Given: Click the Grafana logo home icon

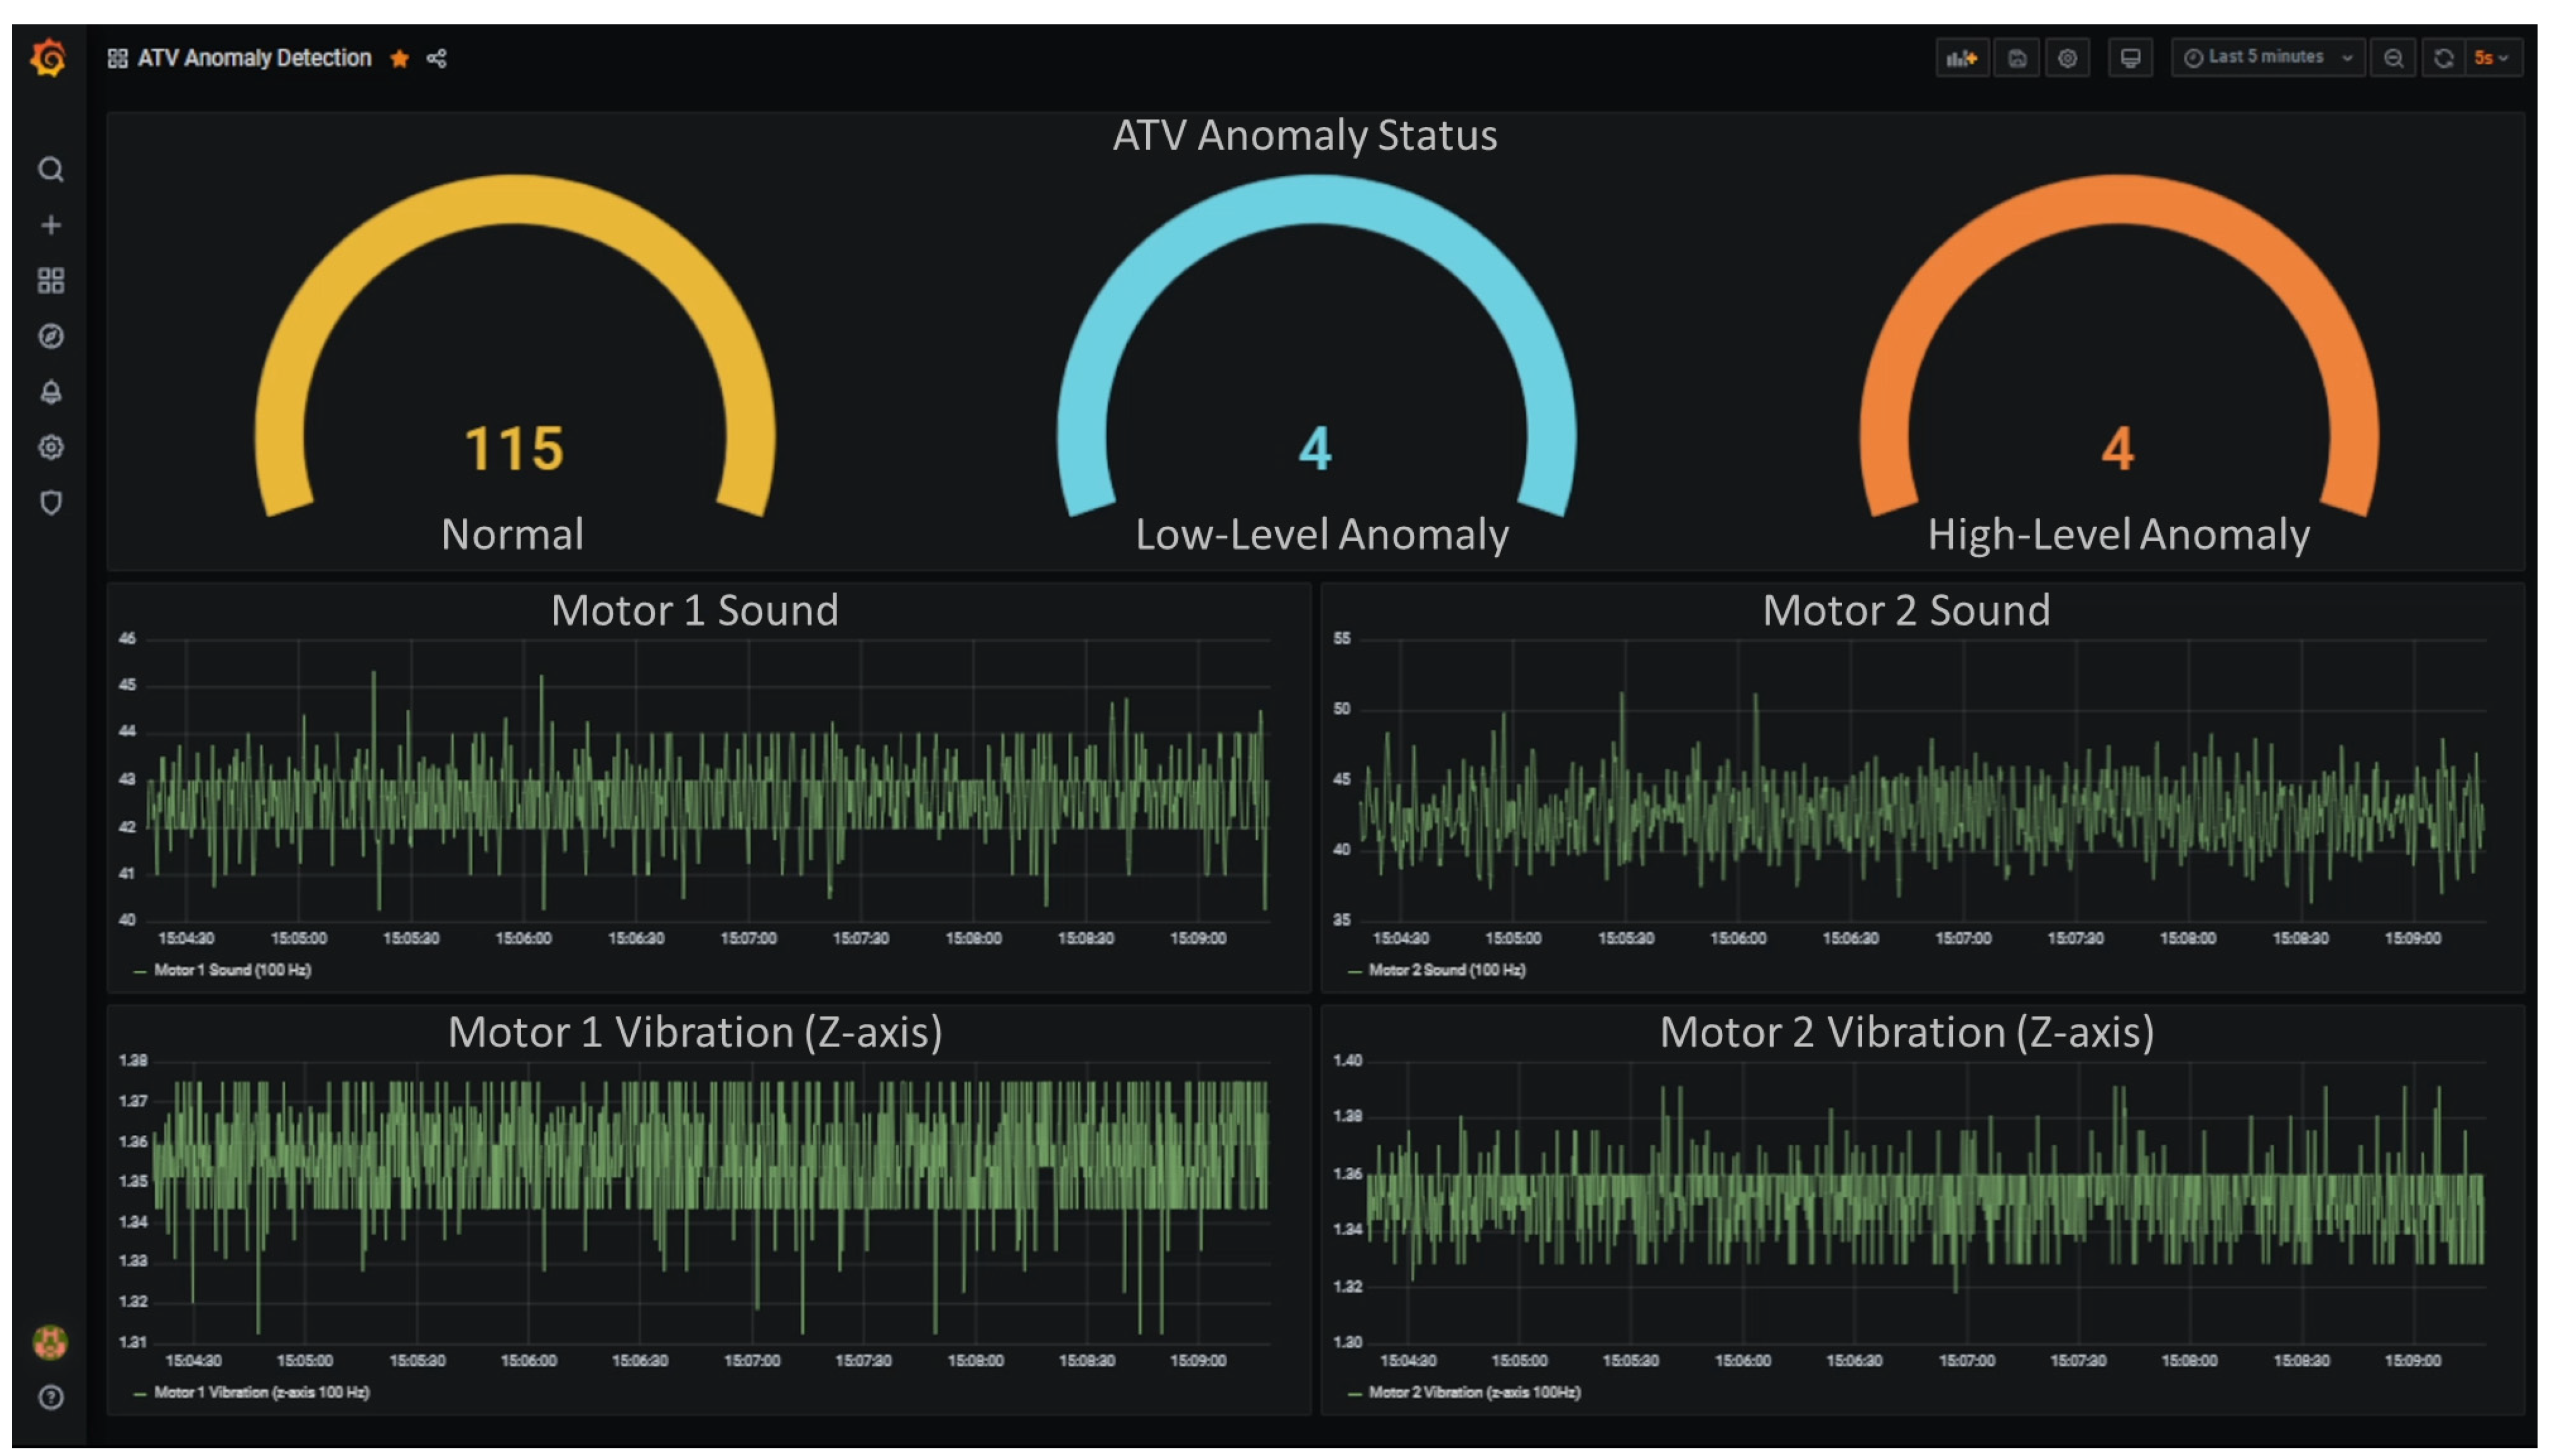Looking at the screenshot, I should (48, 57).
